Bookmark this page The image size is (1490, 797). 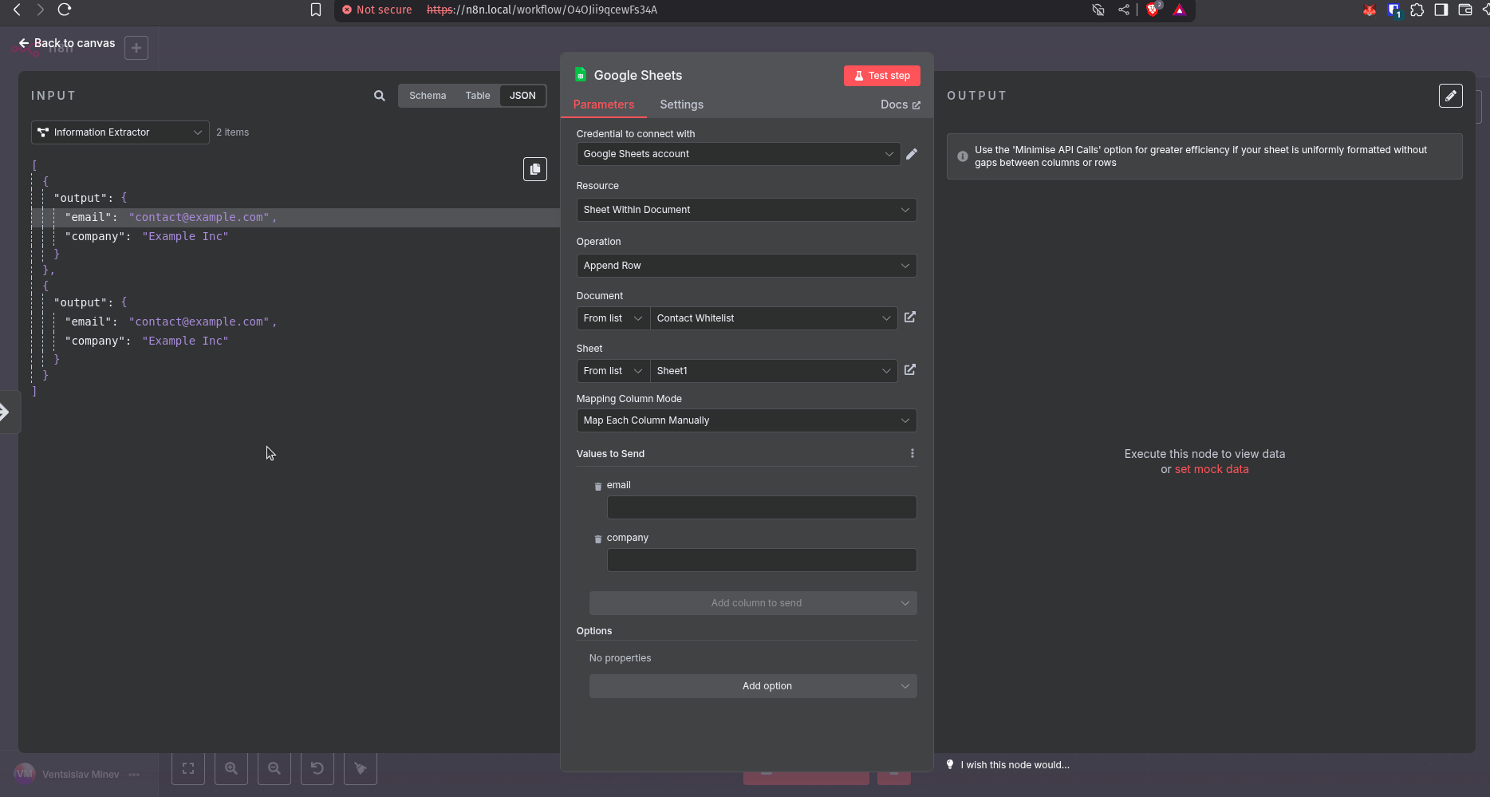click(x=316, y=10)
